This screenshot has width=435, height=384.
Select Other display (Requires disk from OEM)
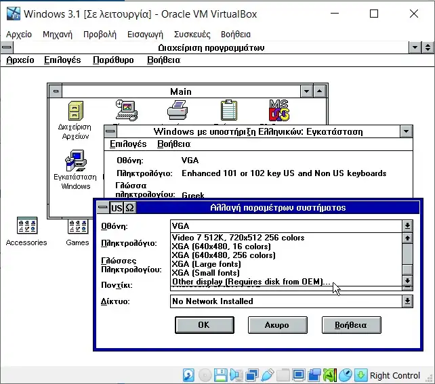pos(287,282)
